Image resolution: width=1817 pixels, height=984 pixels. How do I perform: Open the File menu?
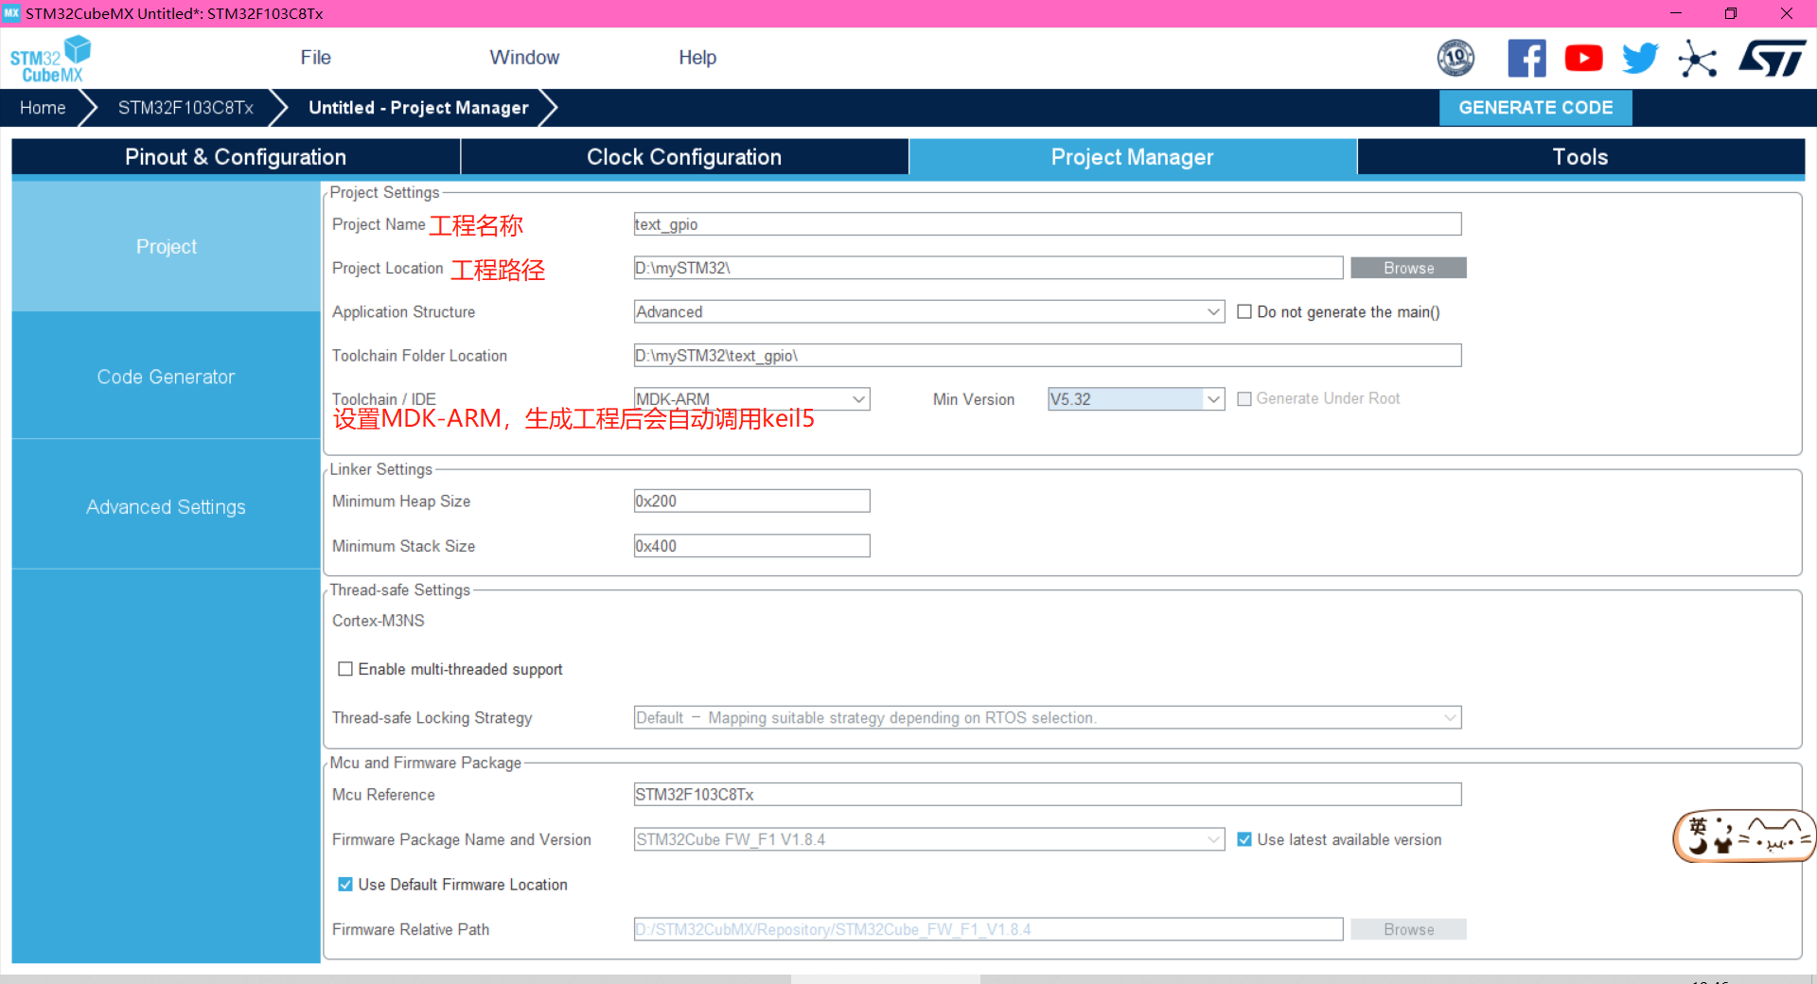click(315, 58)
